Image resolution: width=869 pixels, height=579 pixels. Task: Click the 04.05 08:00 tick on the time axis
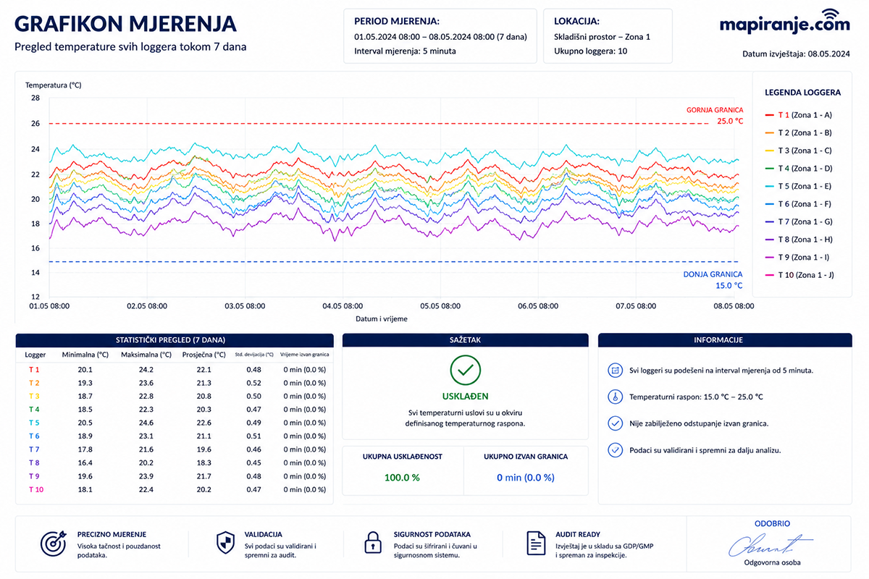342,306
